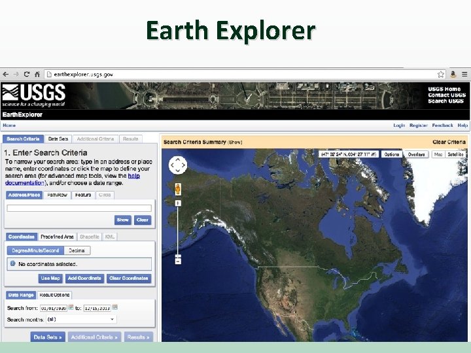Click the Home link
Image resolution: width=471 pixels, height=353 pixels.
[x=9, y=125]
